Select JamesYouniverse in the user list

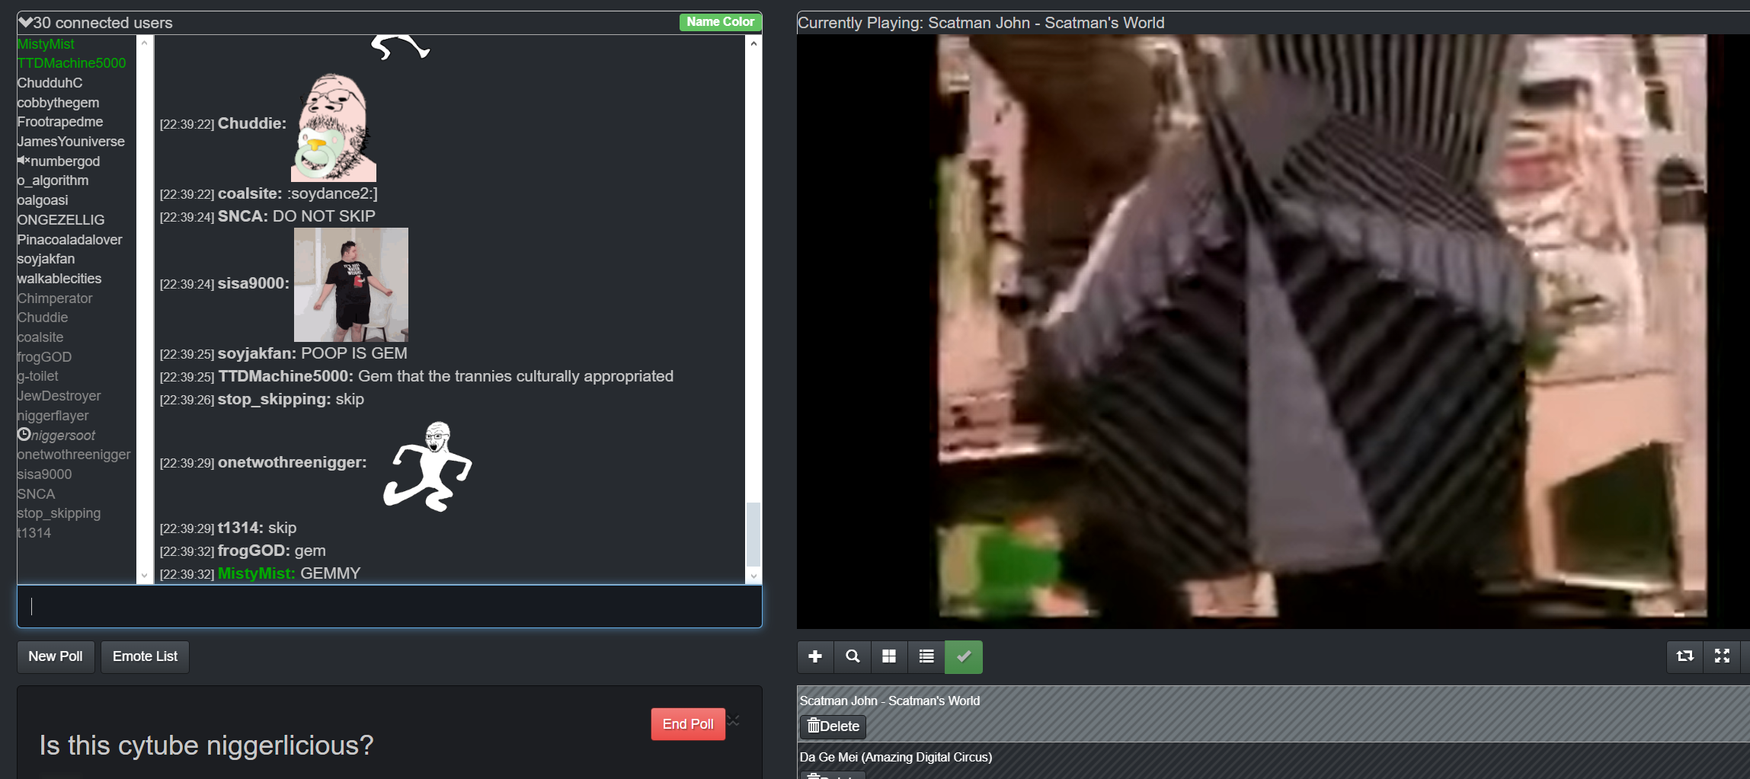tap(71, 142)
